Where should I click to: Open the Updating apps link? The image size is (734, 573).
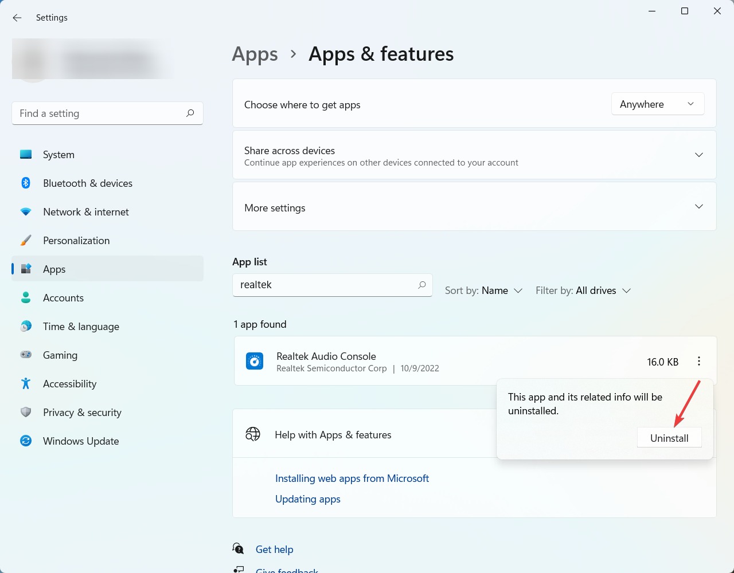pyautogui.click(x=308, y=499)
